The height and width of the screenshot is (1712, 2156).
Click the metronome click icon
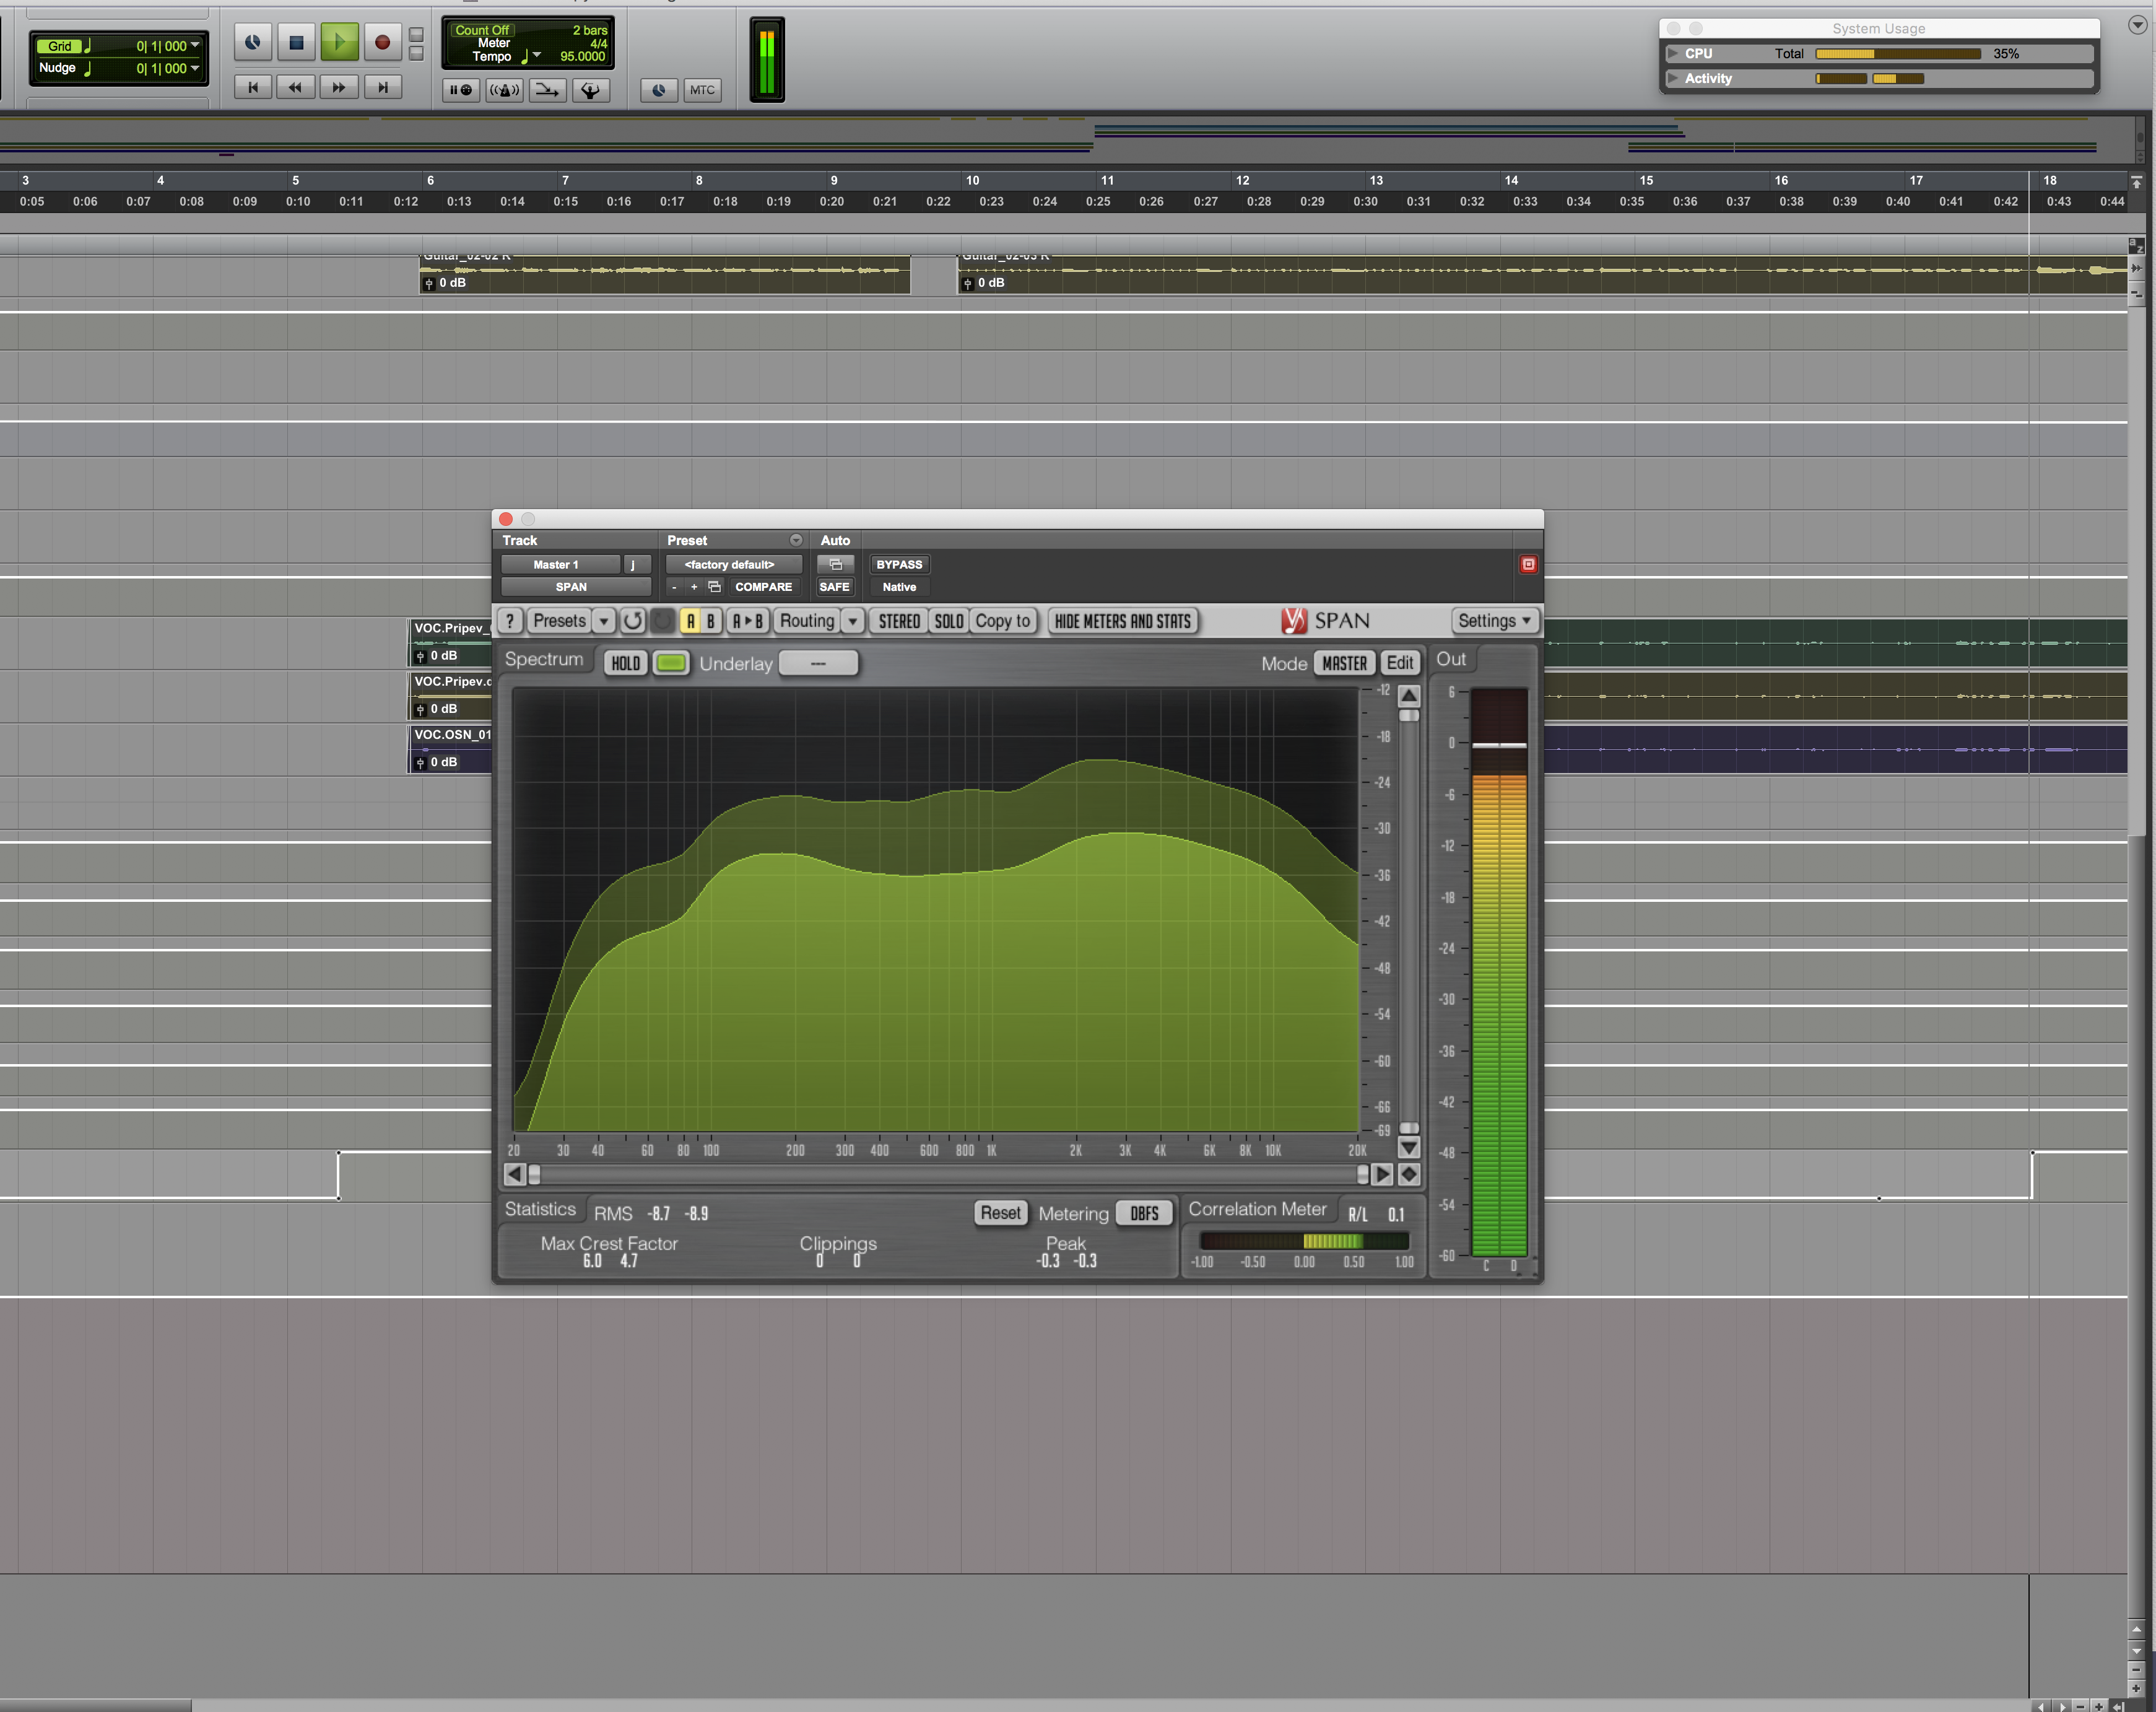[x=504, y=90]
